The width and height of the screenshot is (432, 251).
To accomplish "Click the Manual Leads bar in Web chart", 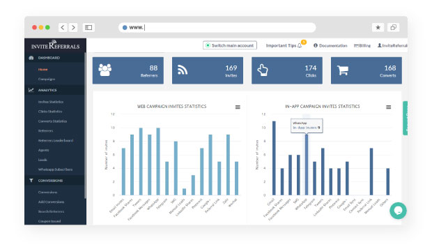I will 185,192.
